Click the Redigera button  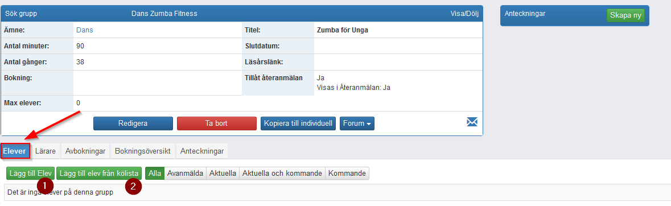pos(133,123)
